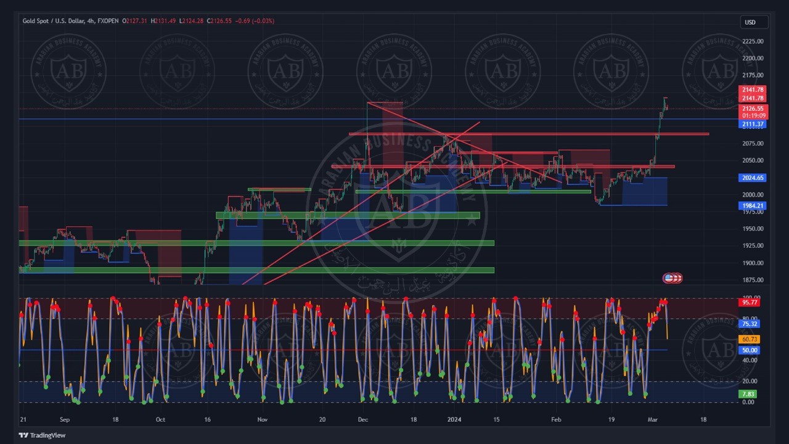
Task: Click the 20 date label on the time axis
Action: tap(322, 419)
